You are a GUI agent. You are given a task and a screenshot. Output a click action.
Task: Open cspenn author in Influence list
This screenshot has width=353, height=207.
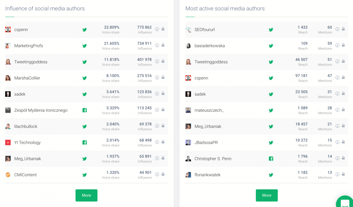tap(21, 30)
